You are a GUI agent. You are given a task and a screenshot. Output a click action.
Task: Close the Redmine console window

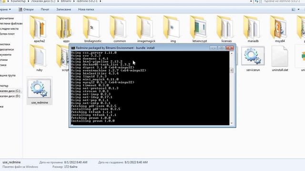(230, 47)
